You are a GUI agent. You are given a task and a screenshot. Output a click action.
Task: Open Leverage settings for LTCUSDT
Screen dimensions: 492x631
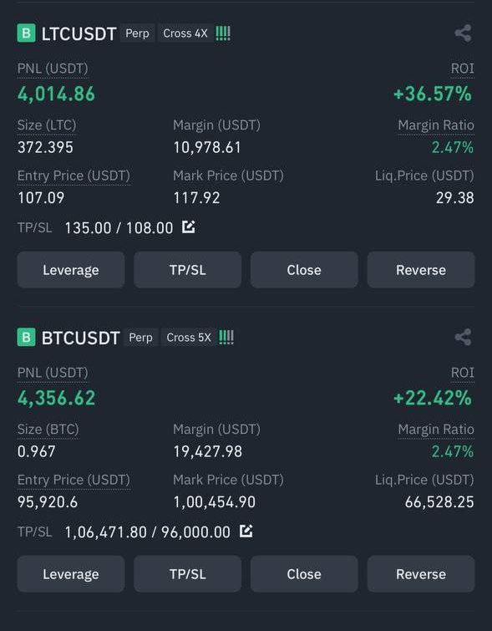(71, 270)
